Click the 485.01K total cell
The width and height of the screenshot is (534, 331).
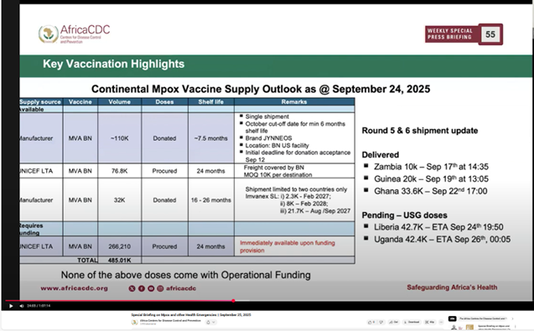120,260
